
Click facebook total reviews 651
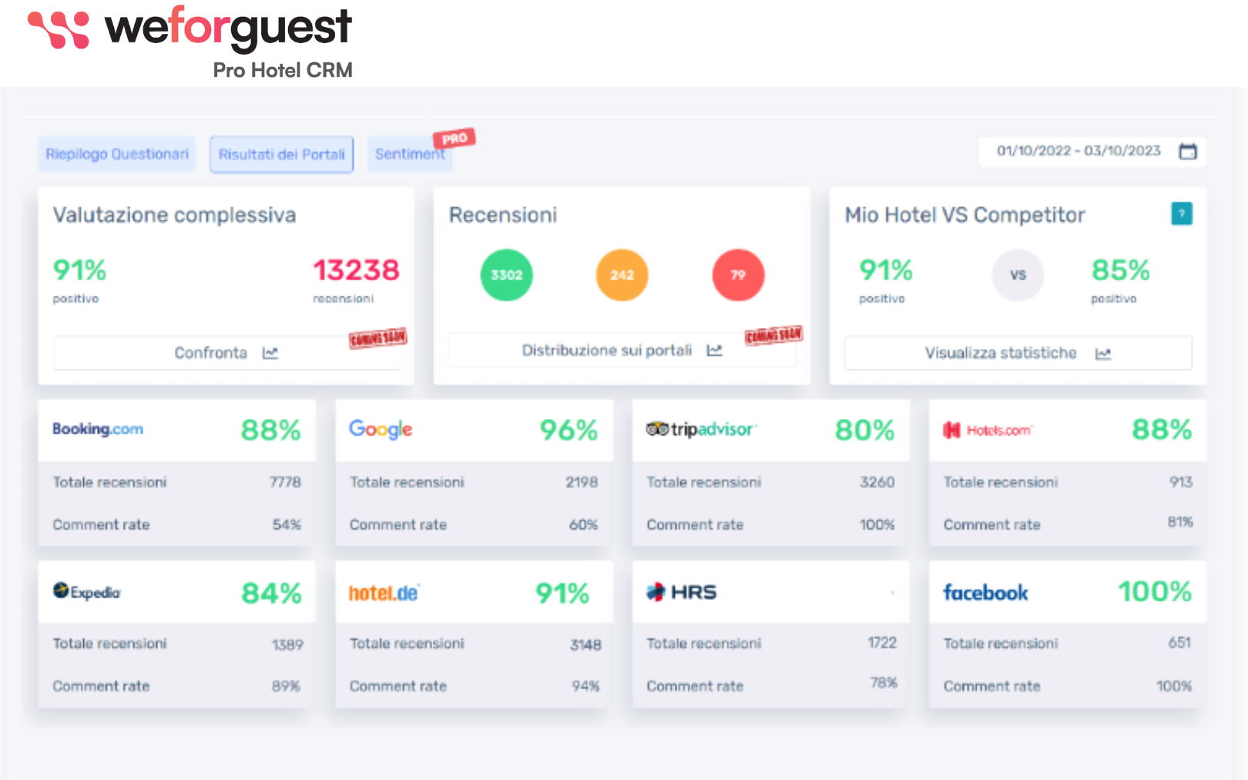1179,642
